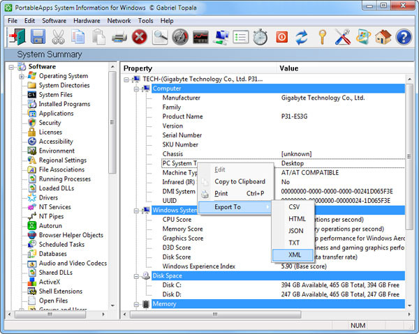Click the house Home toolbar icon
The width and height of the screenshot is (419, 334).
coord(383,37)
